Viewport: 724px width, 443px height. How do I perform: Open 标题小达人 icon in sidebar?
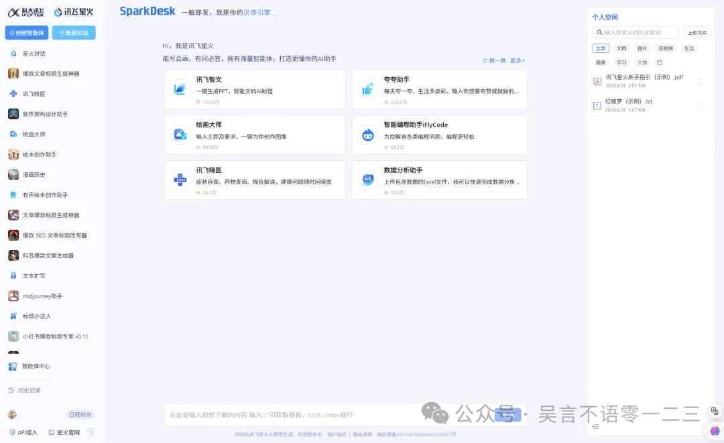(x=13, y=316)
